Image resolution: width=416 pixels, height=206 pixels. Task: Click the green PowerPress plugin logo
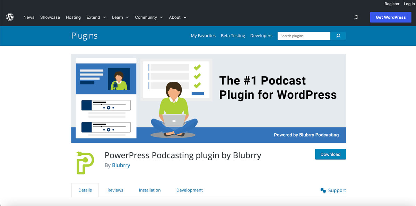[x=84, y=162]
